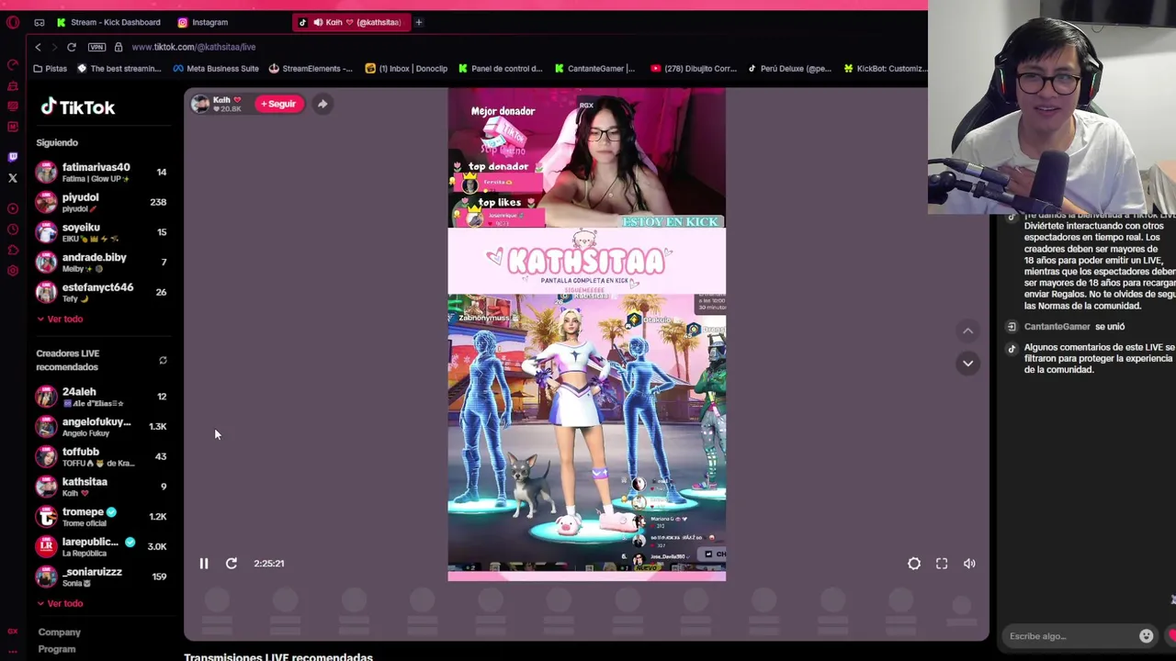
Task: Expand Ver todo under Siguiendo
Action: (60, 319)
